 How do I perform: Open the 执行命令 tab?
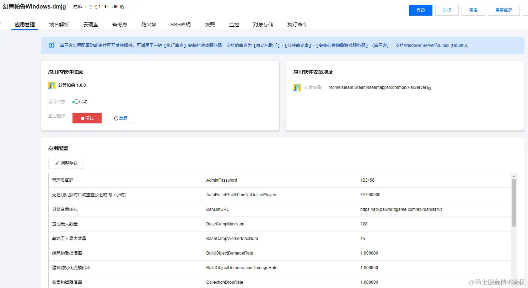pos(297,25)
